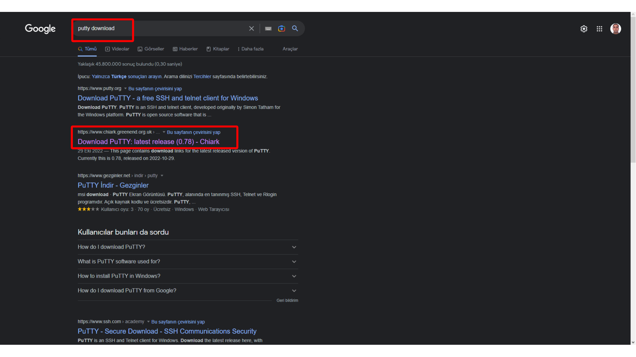Screen dimensions: 636x357
Task: Open PuTTY İndir - Gezginler result
Action: [113, 185]
